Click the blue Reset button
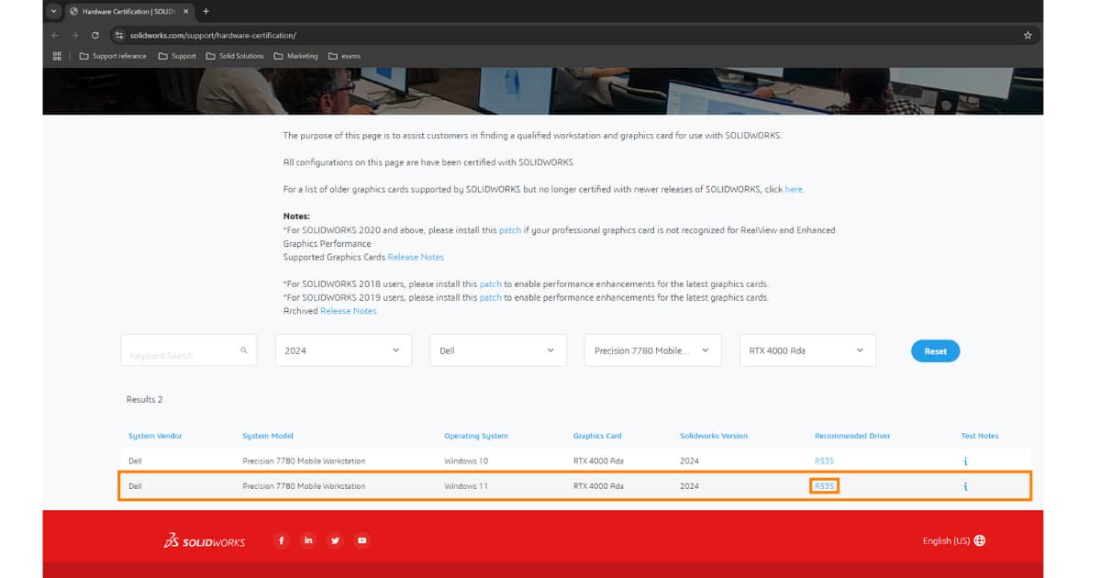 tap(935, 350)
